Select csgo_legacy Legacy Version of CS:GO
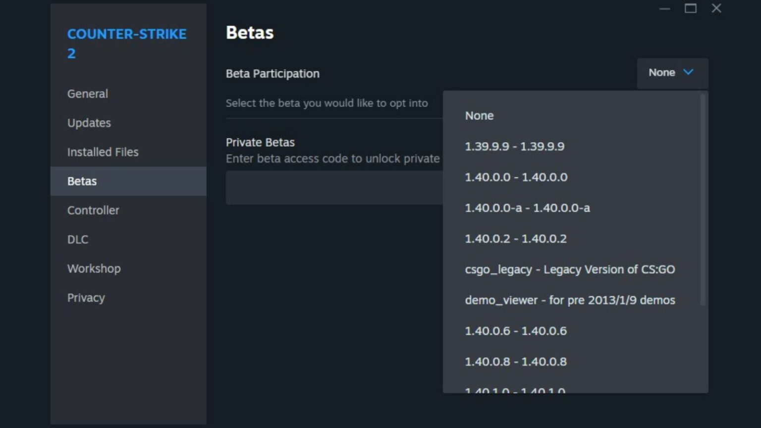This screenshot has width=761, height=428. pos(569,269)
